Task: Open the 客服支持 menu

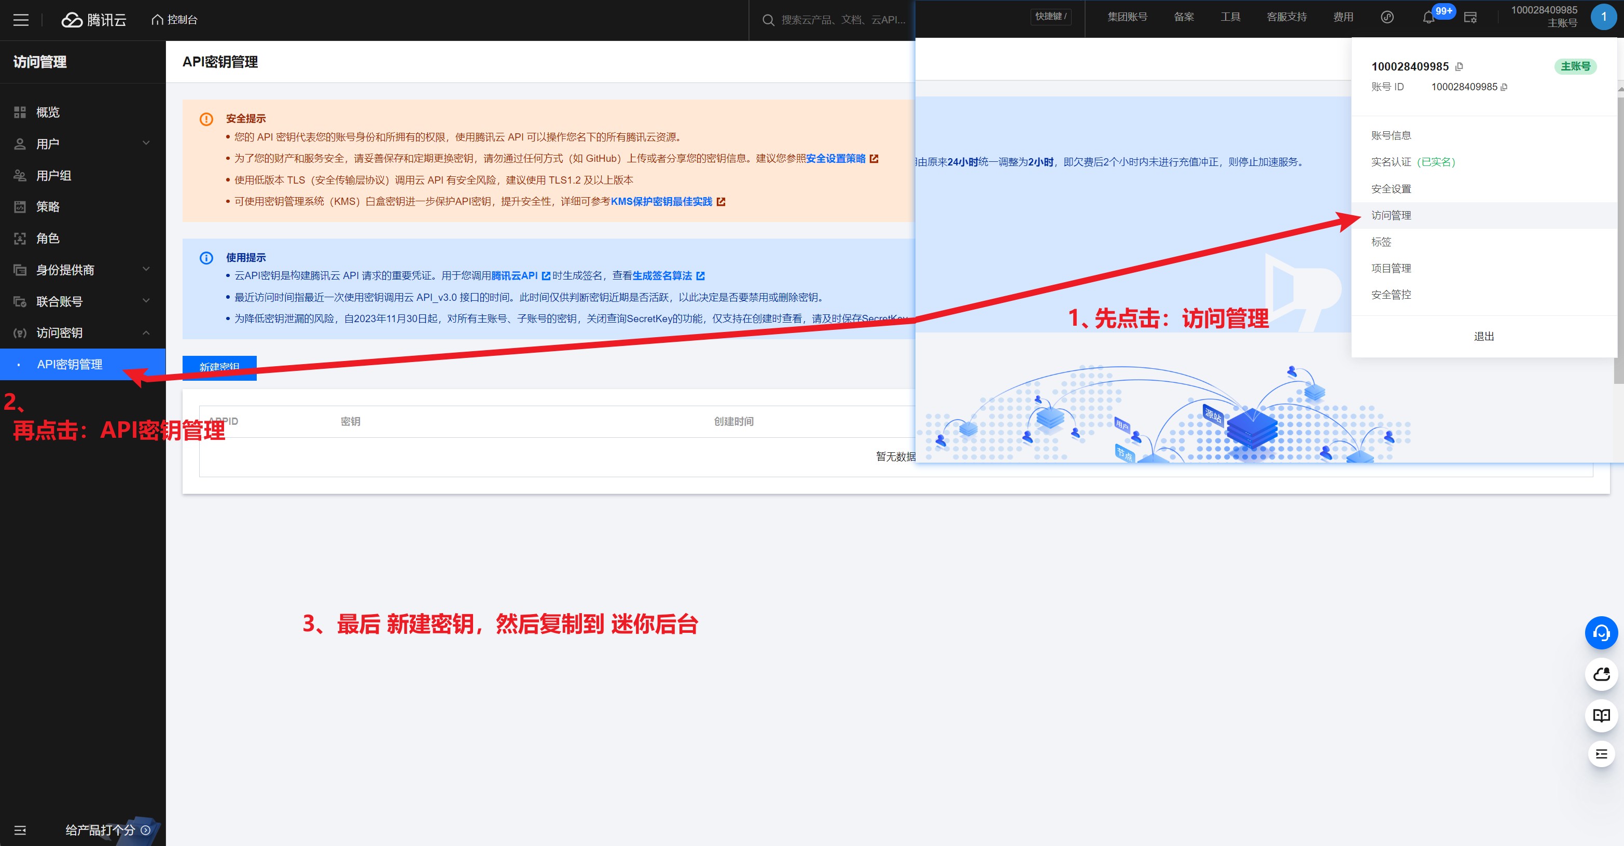Action: pos(1287,17)
